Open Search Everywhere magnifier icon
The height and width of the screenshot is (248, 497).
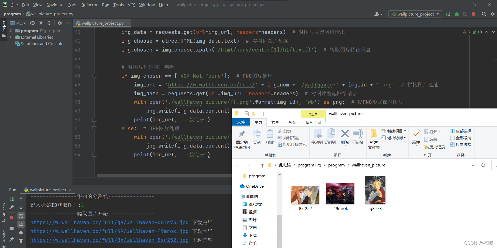(x=484, y=14)
